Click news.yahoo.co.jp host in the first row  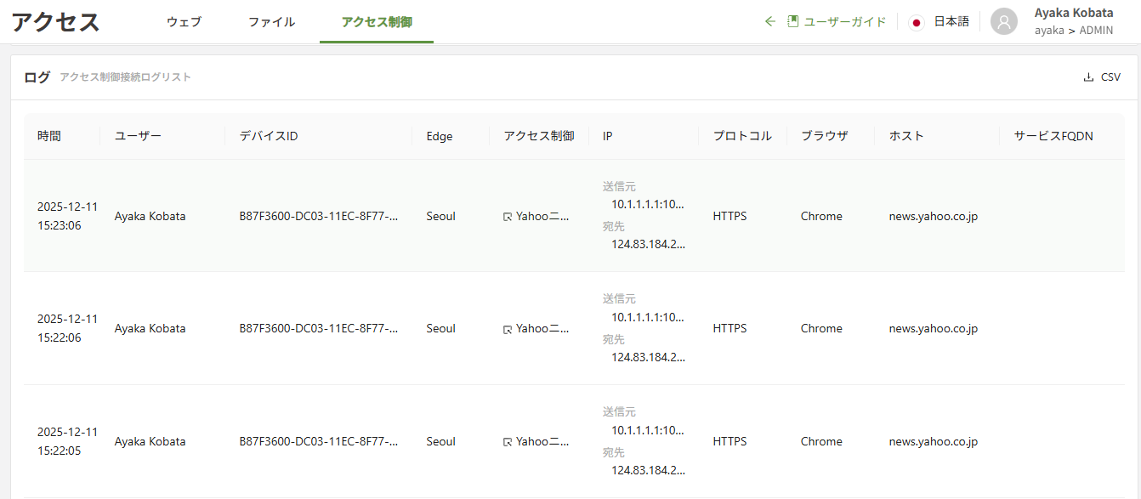coord(933,217)
